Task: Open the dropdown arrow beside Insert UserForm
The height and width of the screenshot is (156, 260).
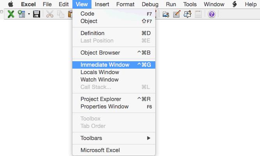Action: 29,14
